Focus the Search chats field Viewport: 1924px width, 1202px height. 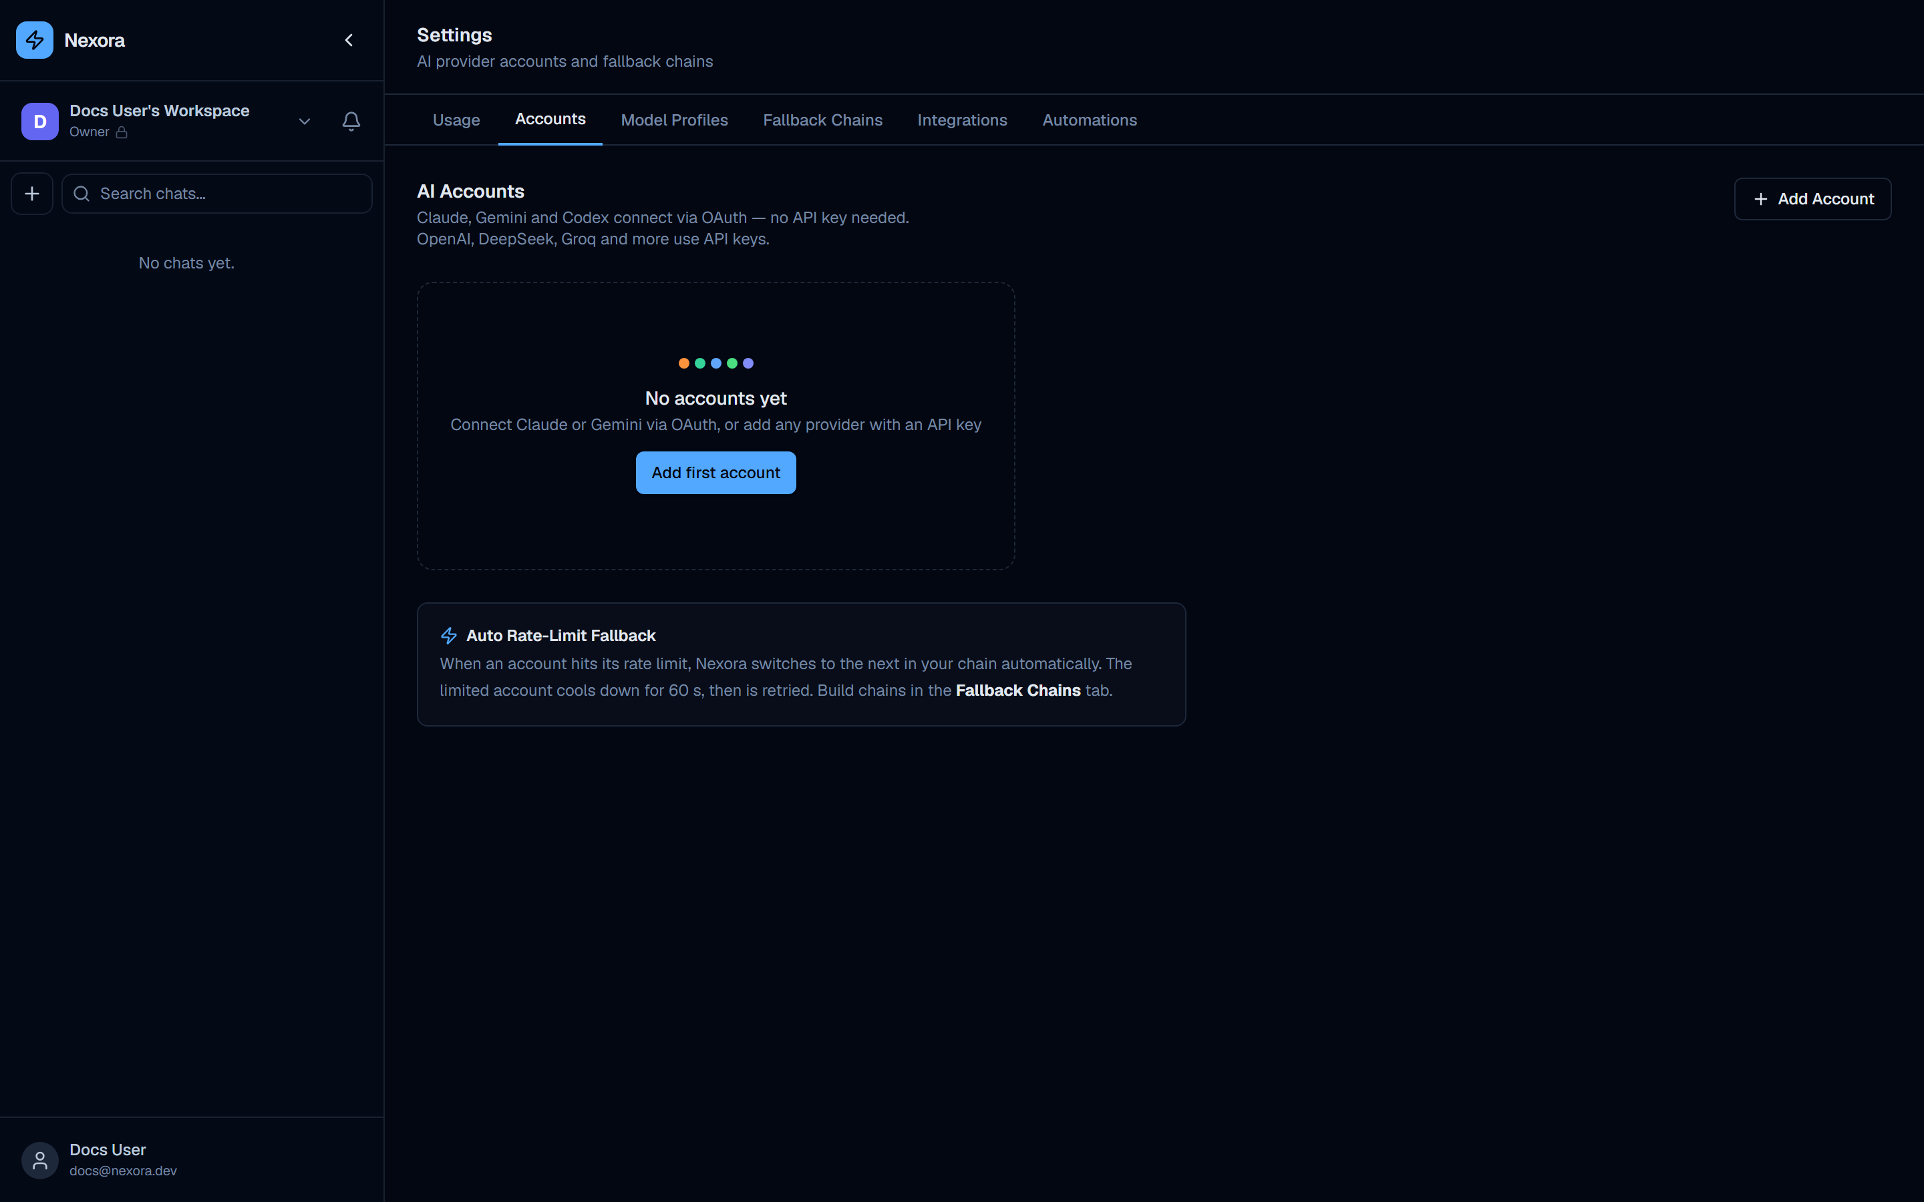[216, 193]
